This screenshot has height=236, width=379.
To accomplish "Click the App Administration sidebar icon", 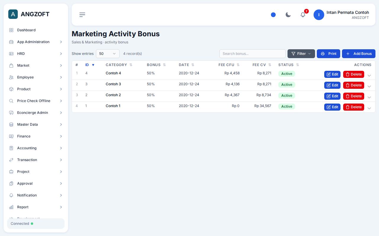I will point(11,42).
